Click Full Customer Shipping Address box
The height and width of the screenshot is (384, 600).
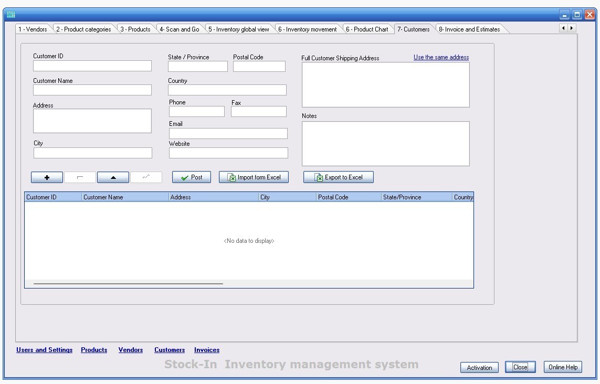tap(386, 84)
